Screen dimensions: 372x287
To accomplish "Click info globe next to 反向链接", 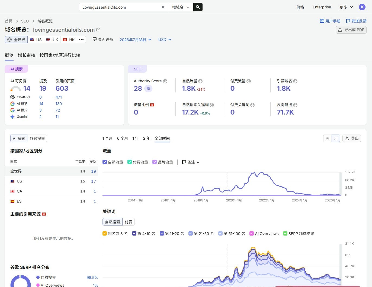I will pyautogui.click(x=295, y=105).
